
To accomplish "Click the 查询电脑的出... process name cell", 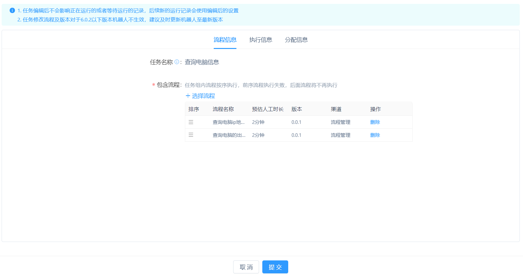I will click(229, 135).
